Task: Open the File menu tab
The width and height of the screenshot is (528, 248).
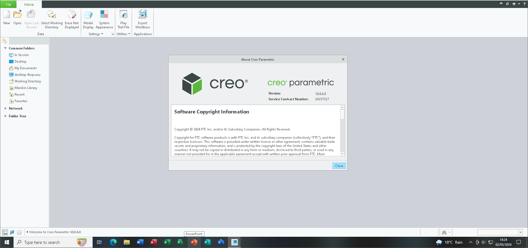Action: [x=8, y=4]
